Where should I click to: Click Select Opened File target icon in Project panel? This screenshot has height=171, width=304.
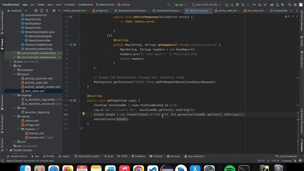[36, 10]
